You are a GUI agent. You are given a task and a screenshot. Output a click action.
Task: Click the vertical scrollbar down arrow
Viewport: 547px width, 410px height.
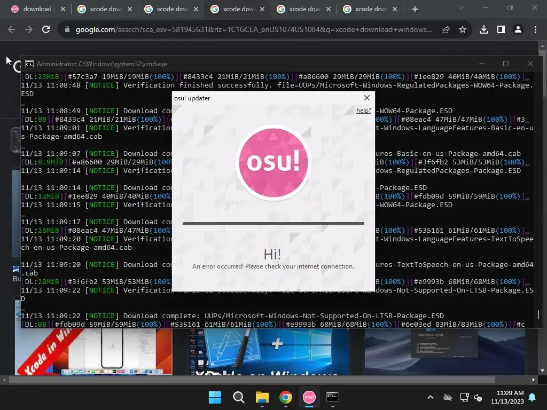[x=542, y=370]
